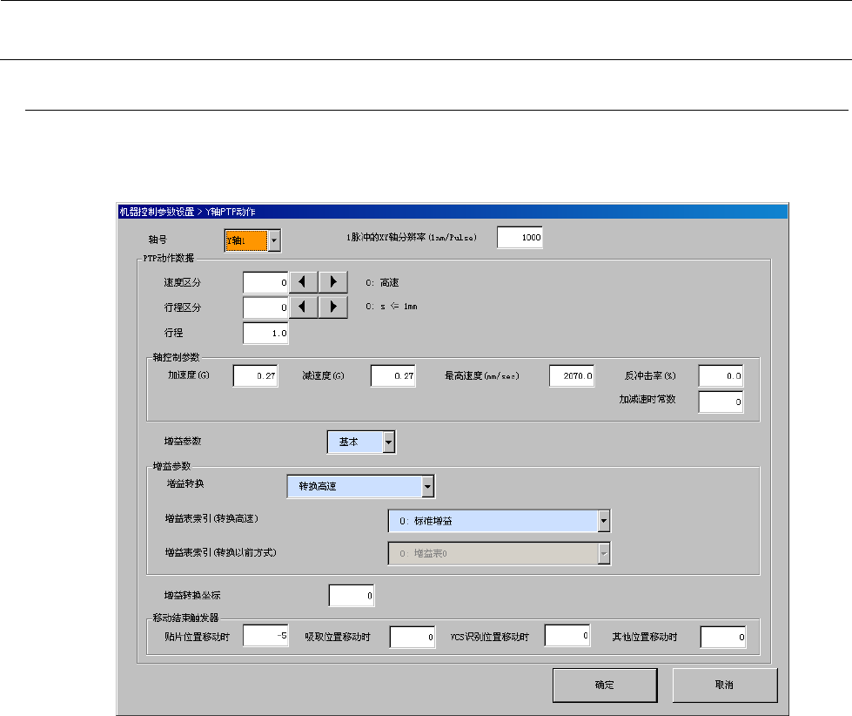
Task: Click the 增益转换坐标 input field
Action: (x=351, y=595)
